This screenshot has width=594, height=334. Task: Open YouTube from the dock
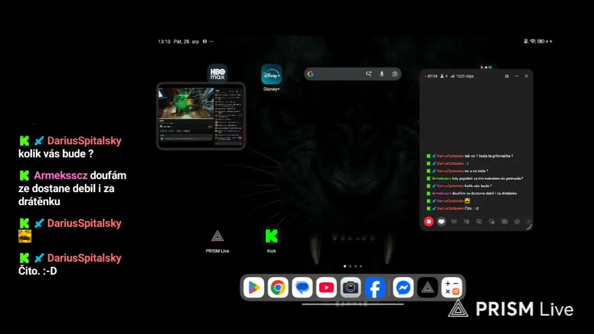pos(326,288)
